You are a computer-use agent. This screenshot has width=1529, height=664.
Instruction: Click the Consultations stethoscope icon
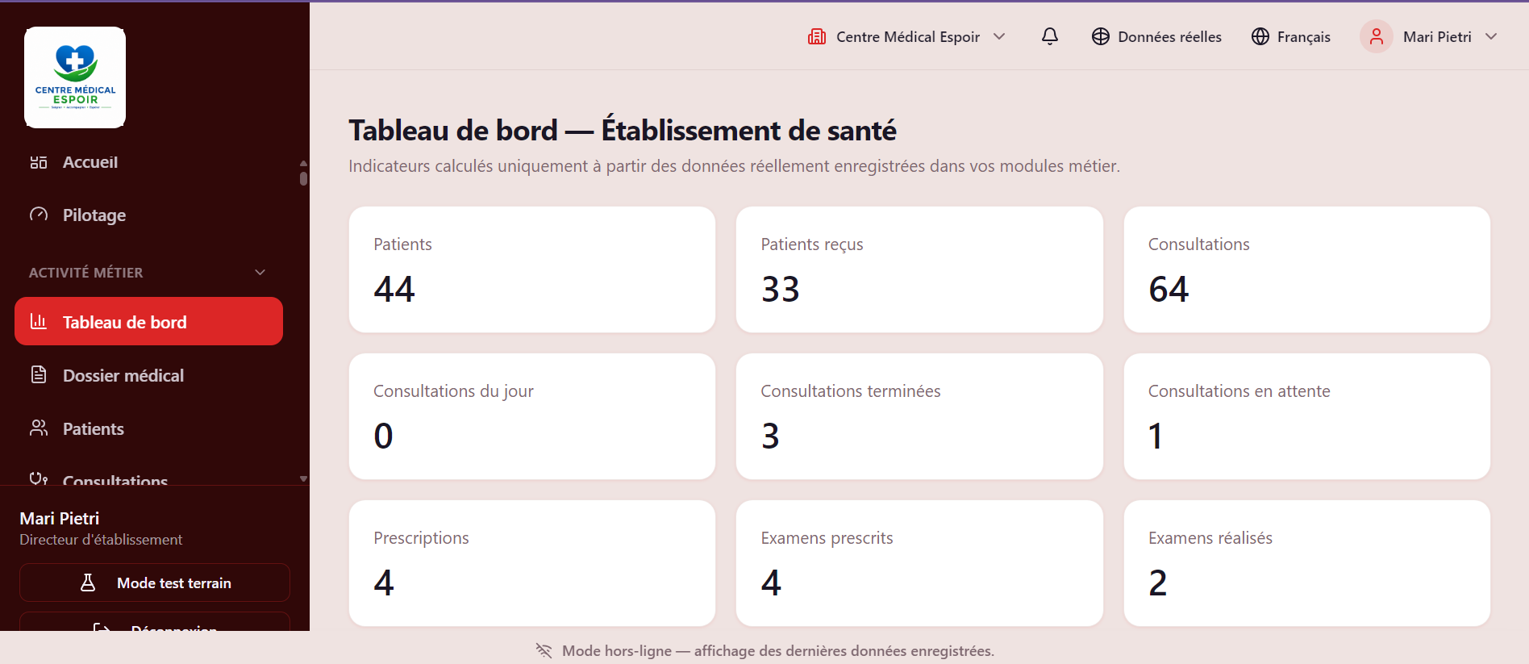tap(39, 478)
